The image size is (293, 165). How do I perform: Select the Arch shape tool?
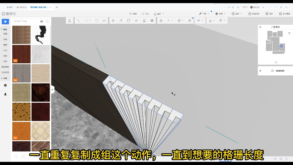click(x=104, y=20)
